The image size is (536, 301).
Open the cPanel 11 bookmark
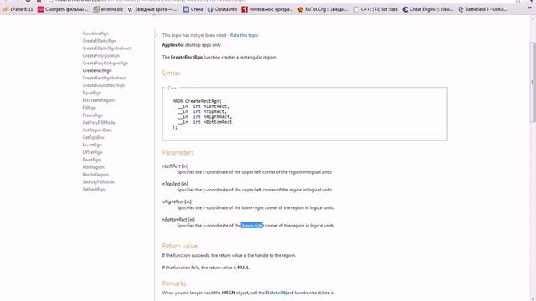(x=18, y=9)
